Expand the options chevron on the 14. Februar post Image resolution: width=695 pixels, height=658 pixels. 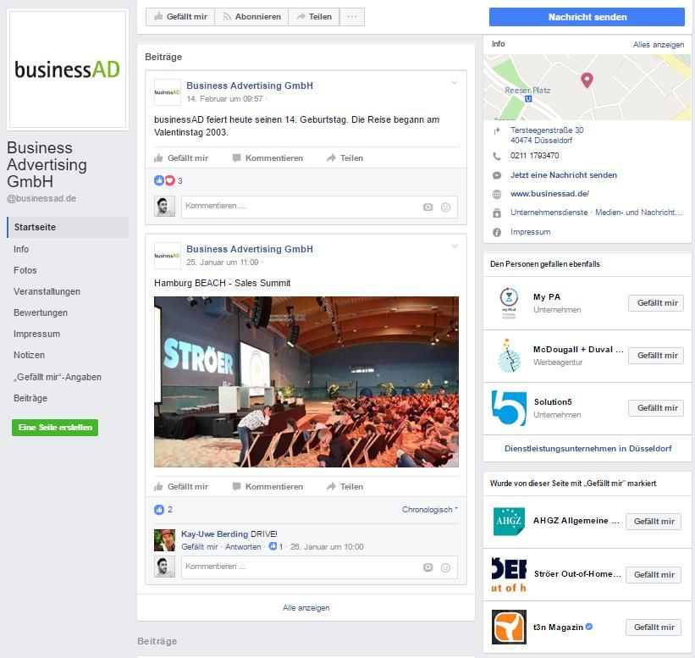[455, 83]
